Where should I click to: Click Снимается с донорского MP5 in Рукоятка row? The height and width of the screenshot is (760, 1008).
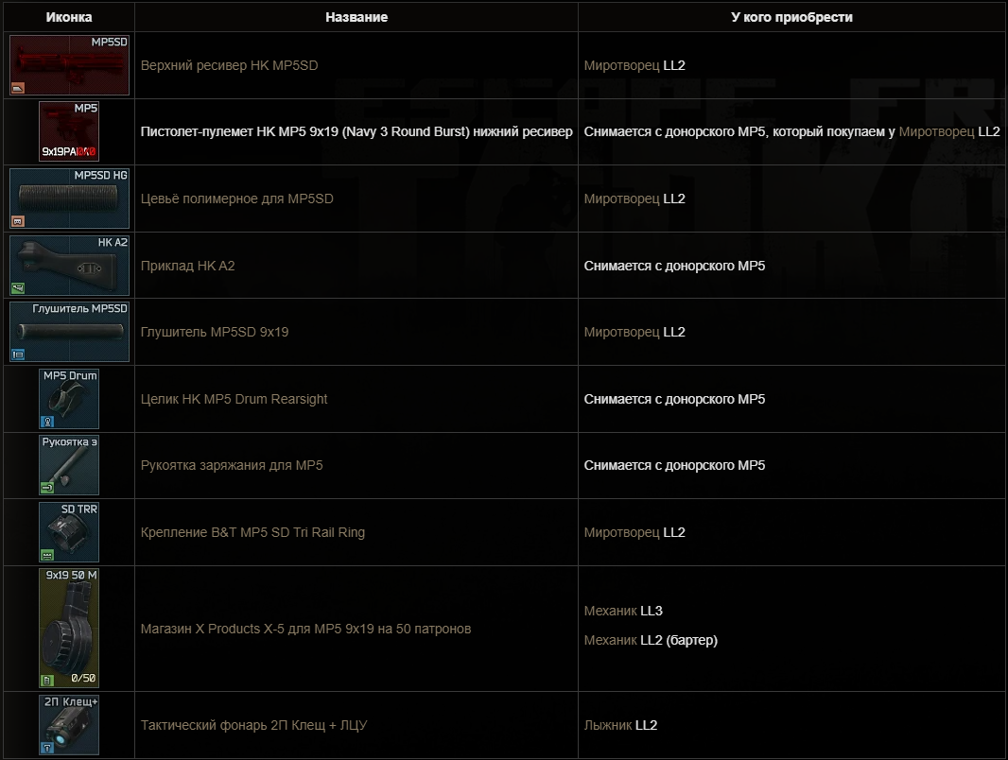click(x=674, y=466)
